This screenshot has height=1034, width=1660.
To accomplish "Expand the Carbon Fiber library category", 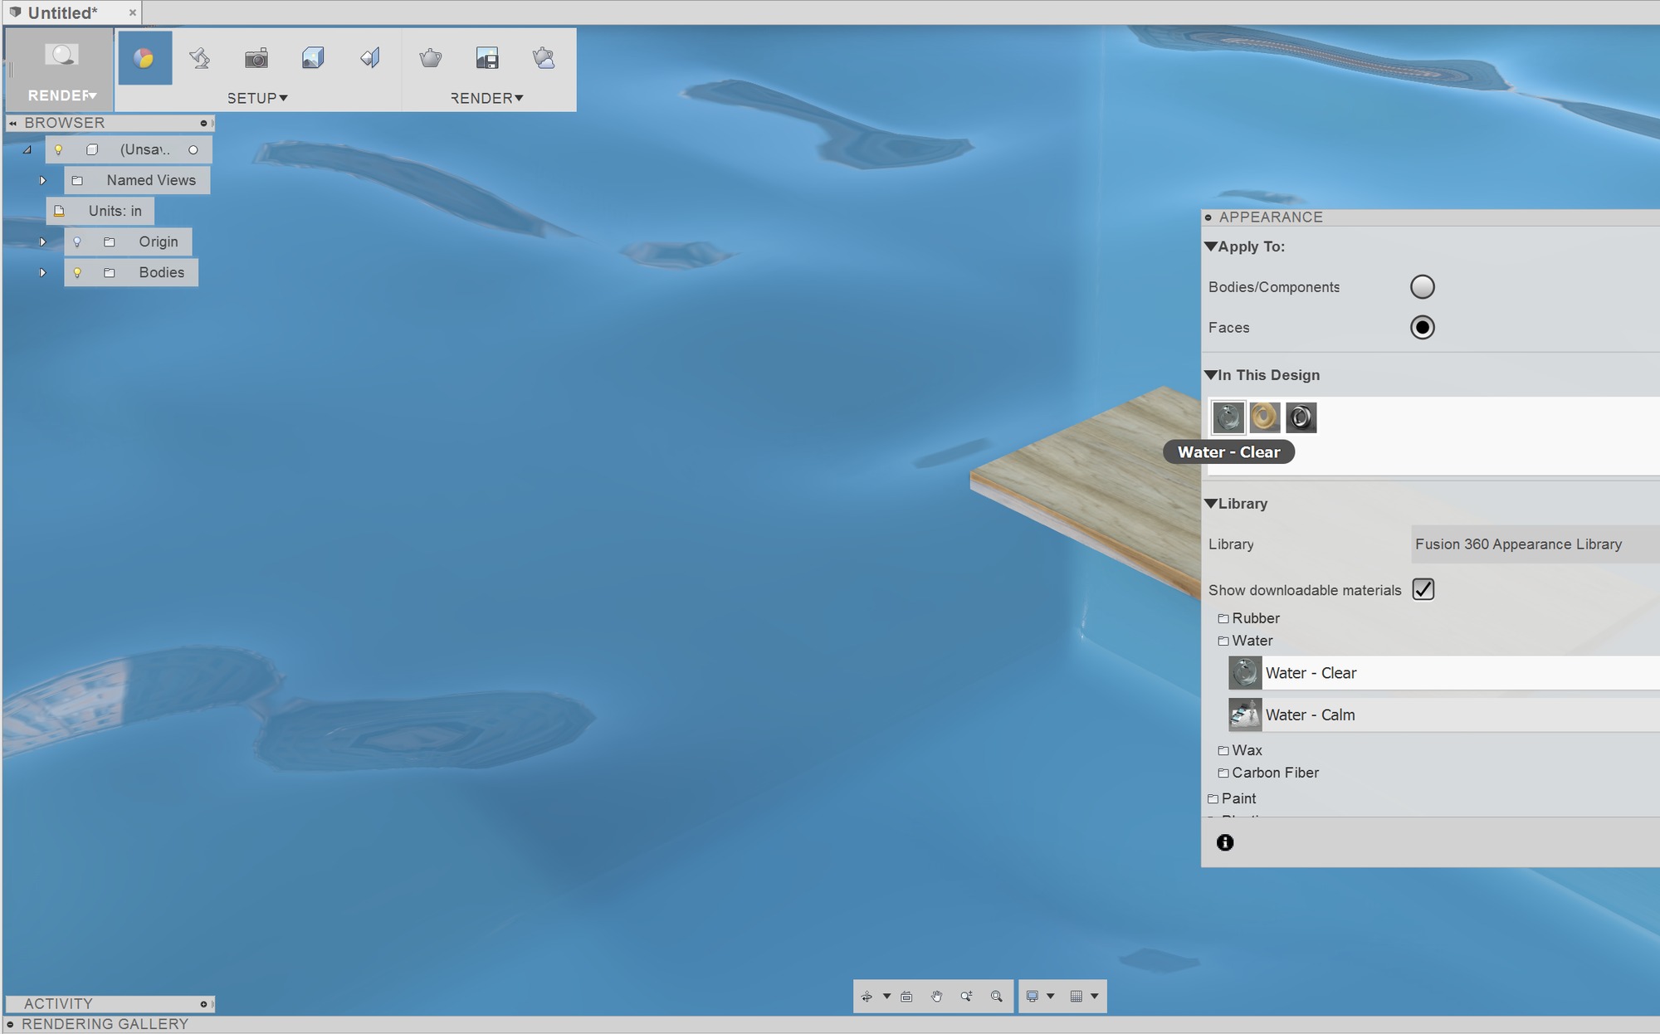I will click(1276, 773).
